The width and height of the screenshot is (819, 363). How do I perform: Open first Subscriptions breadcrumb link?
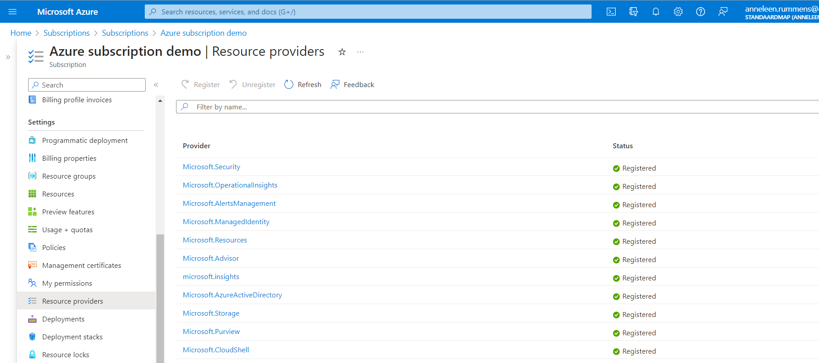point(67,33)
